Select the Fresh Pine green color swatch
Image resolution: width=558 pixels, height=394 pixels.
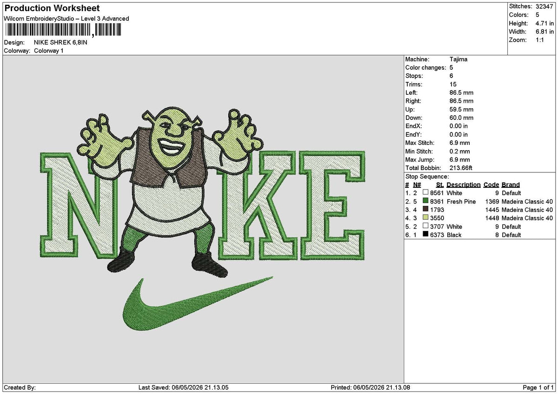[425, 201]
